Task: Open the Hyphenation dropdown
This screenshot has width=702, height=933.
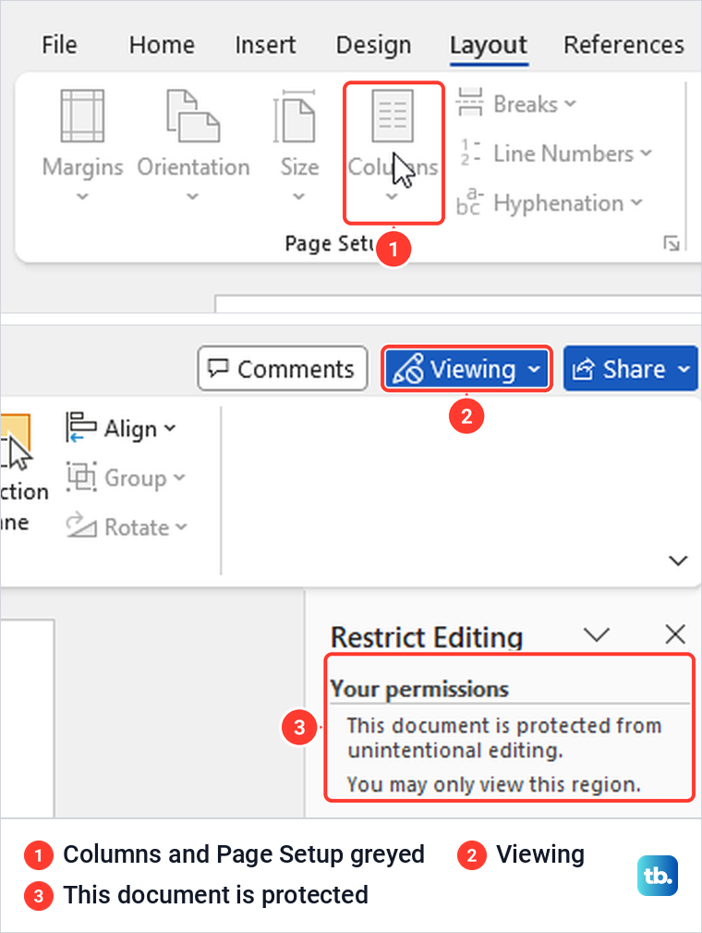Action: click(550, 203)
